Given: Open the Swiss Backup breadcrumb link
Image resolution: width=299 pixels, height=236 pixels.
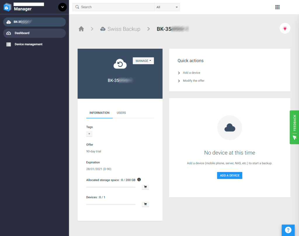Looking at the screenshot, I should (124, 29).
